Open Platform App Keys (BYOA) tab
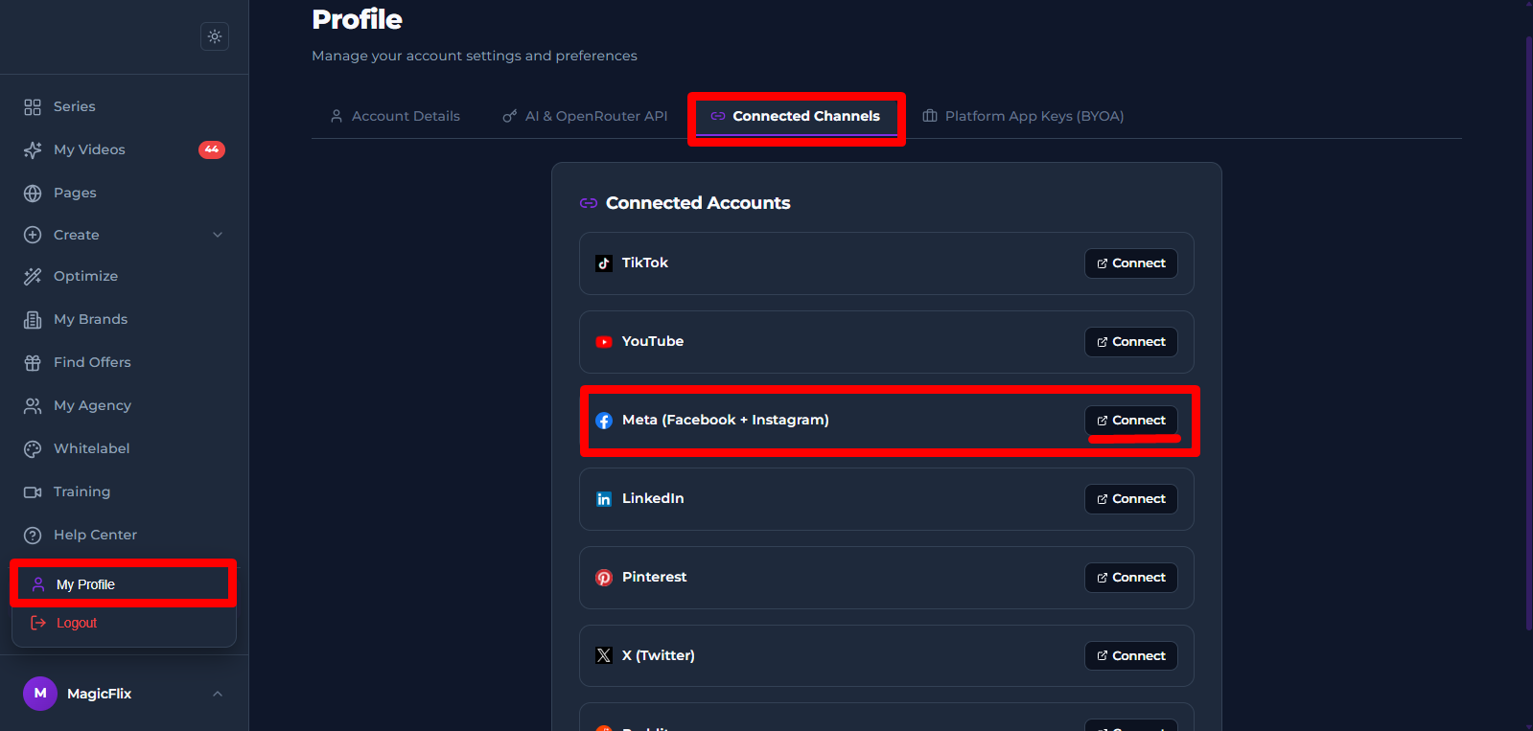Image resolution: width=1533 pixels, height=731 pixels. tap(1023, 116)
